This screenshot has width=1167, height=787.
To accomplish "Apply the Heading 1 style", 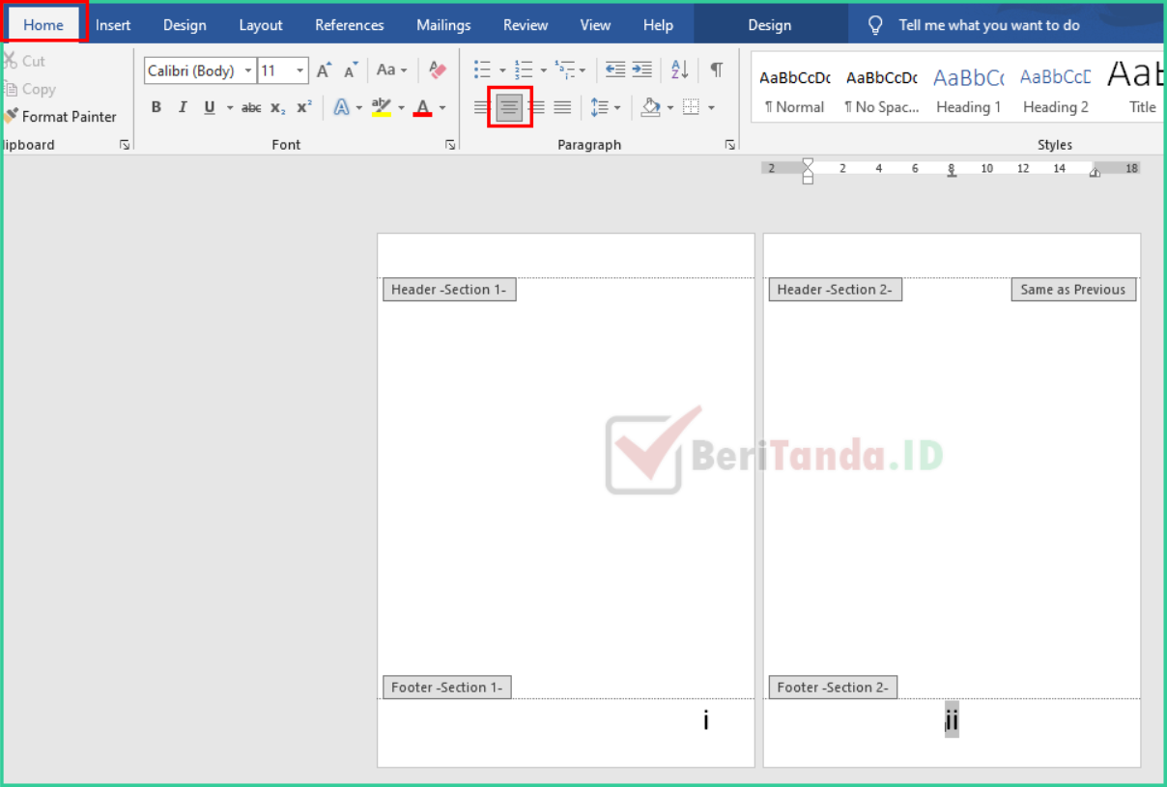I will pyautogui.click(x=968, y=89).
